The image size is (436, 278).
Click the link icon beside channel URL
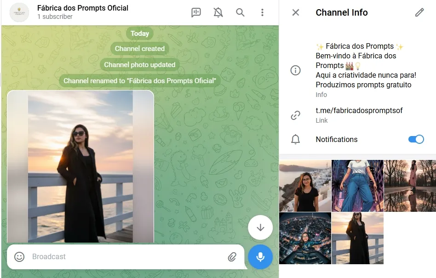[x=296, y=115]
